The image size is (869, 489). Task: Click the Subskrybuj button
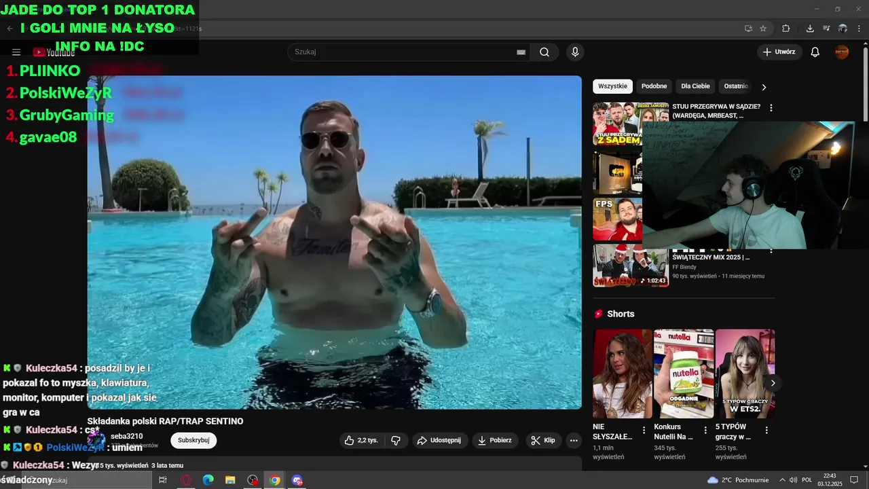tap(193, 440)
